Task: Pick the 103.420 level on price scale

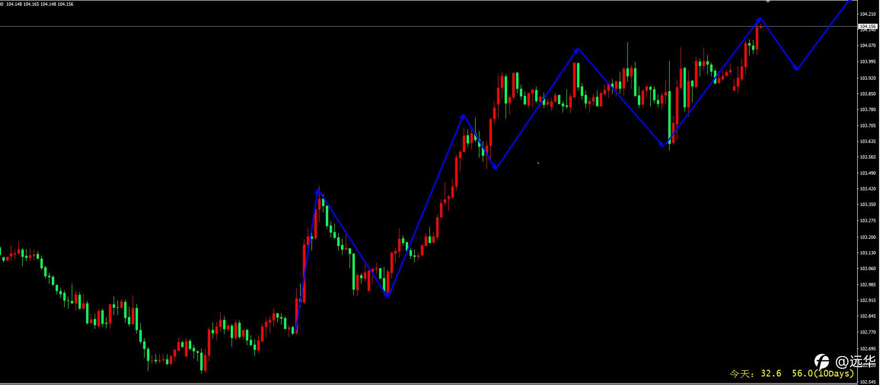Action: (868, 189)
